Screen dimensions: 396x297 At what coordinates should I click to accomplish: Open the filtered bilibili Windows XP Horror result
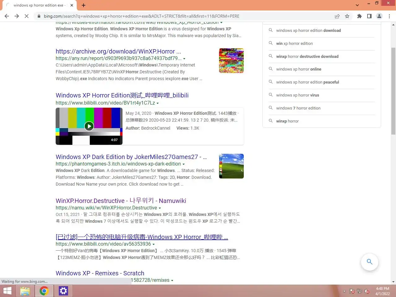142,237
